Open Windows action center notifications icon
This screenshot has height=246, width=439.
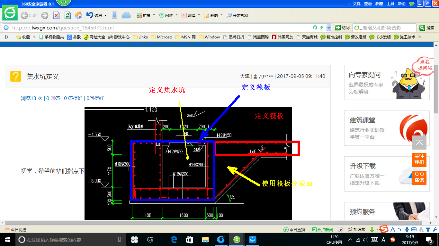pos(429,240)
